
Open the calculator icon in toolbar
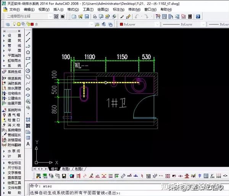click(190, 16)
